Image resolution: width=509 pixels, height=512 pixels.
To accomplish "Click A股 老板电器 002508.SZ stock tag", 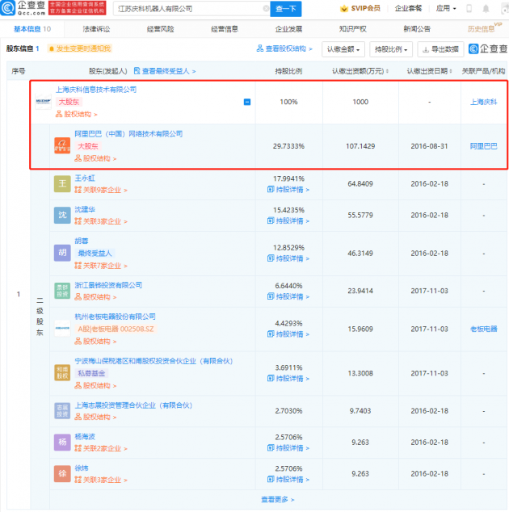I will 116,329.
